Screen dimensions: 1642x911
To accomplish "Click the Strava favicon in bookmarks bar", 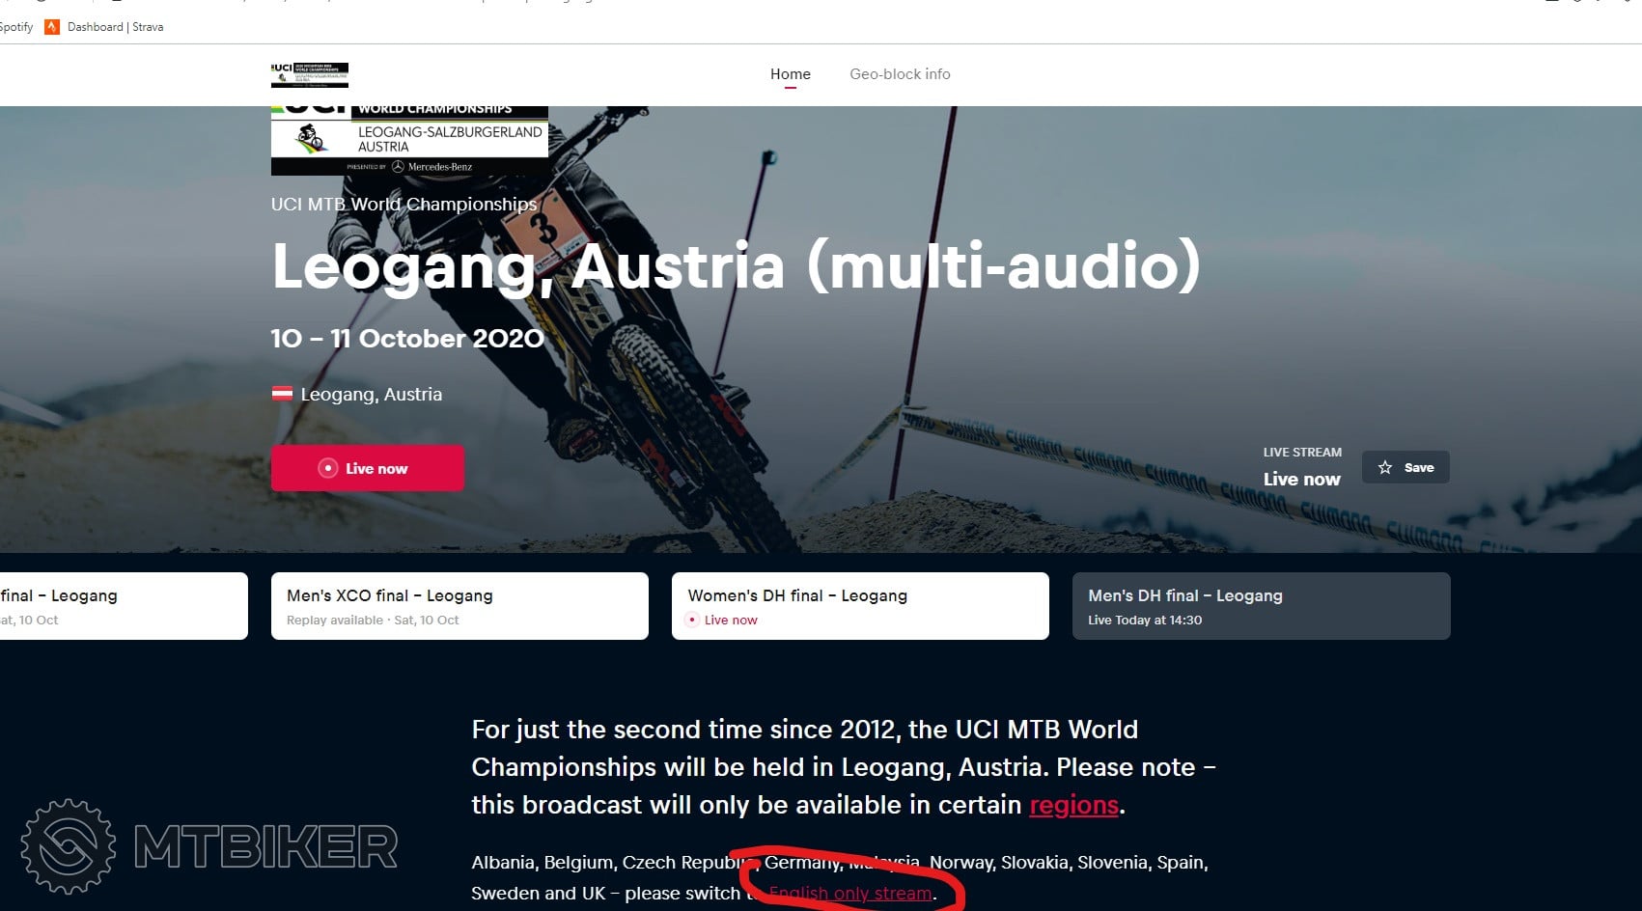I will (x=52, y=27).
